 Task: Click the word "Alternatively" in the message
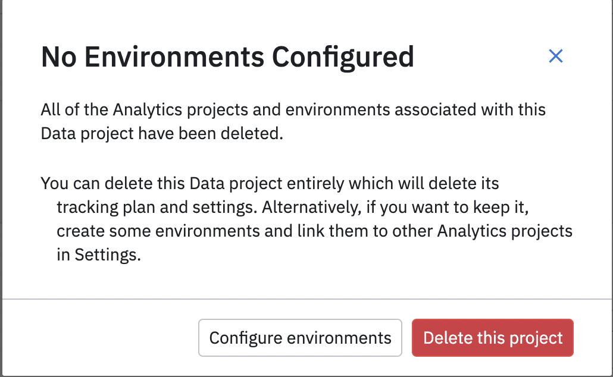(308, 207)
